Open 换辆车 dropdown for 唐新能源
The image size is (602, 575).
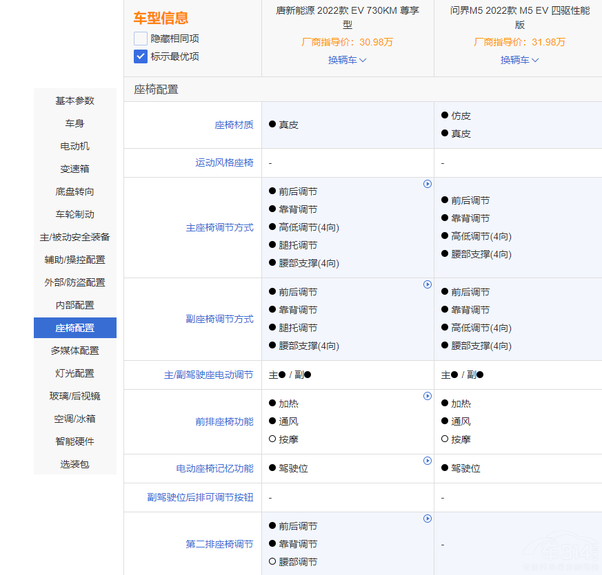[348, 60]
